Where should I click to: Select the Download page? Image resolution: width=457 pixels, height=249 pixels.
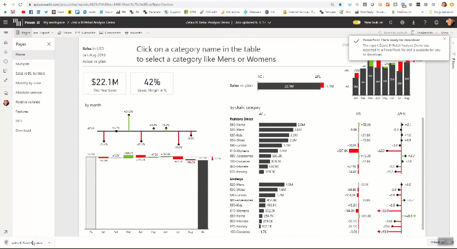click(x=33, y=131)
